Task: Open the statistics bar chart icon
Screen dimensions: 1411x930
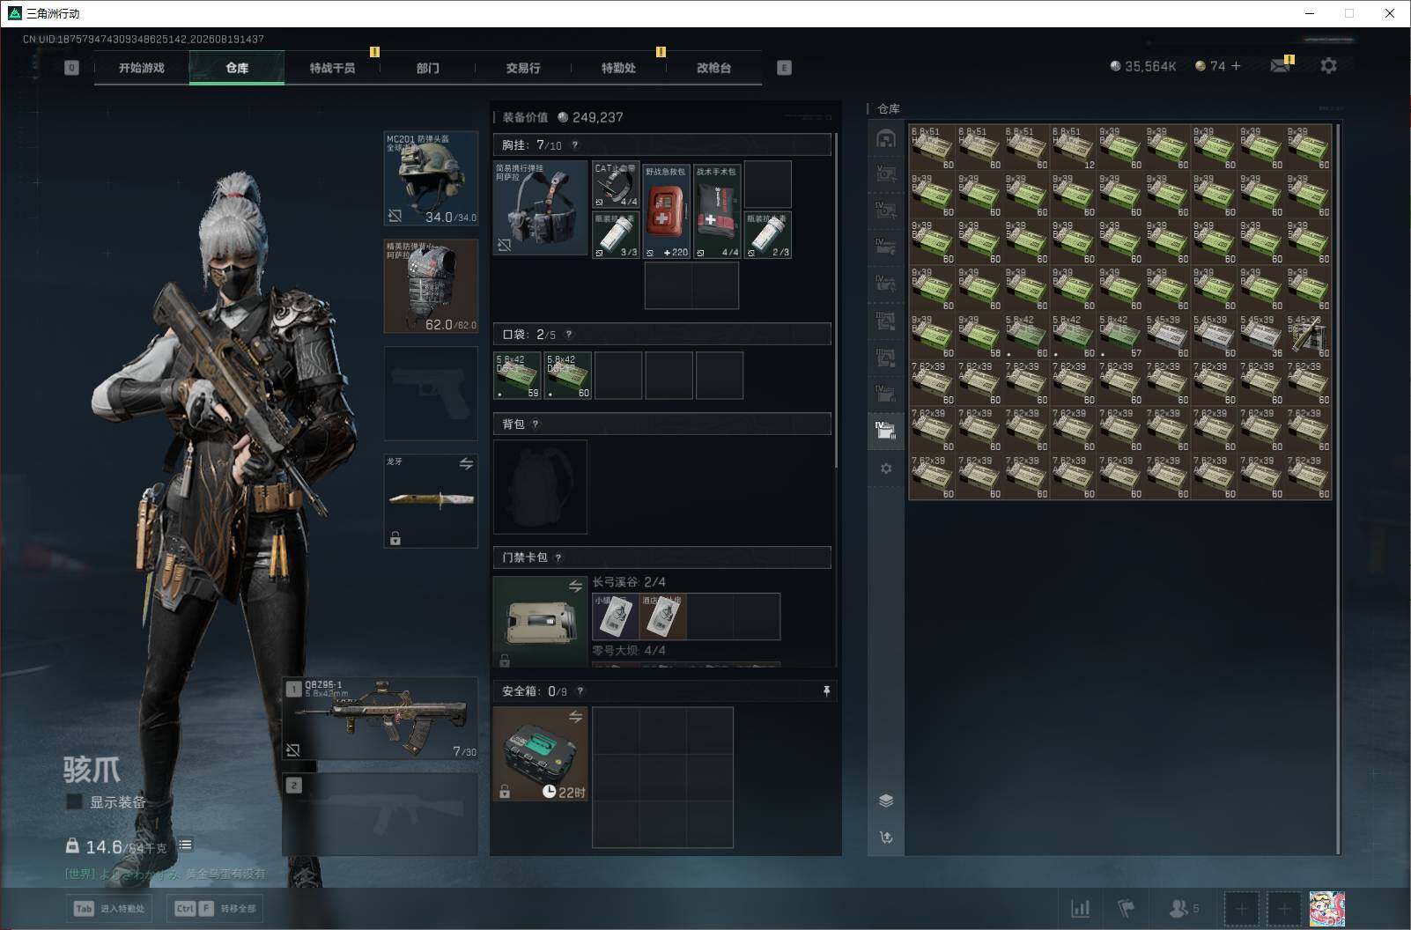Action: [1080, 908]
